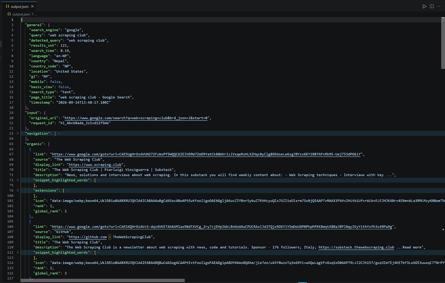Viewport: 445px width, 283px height.
Task: Click line number 1 in the gutter
Action: [12, 20]
